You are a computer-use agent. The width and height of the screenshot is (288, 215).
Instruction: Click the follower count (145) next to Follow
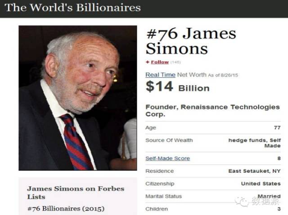(175, 62)
